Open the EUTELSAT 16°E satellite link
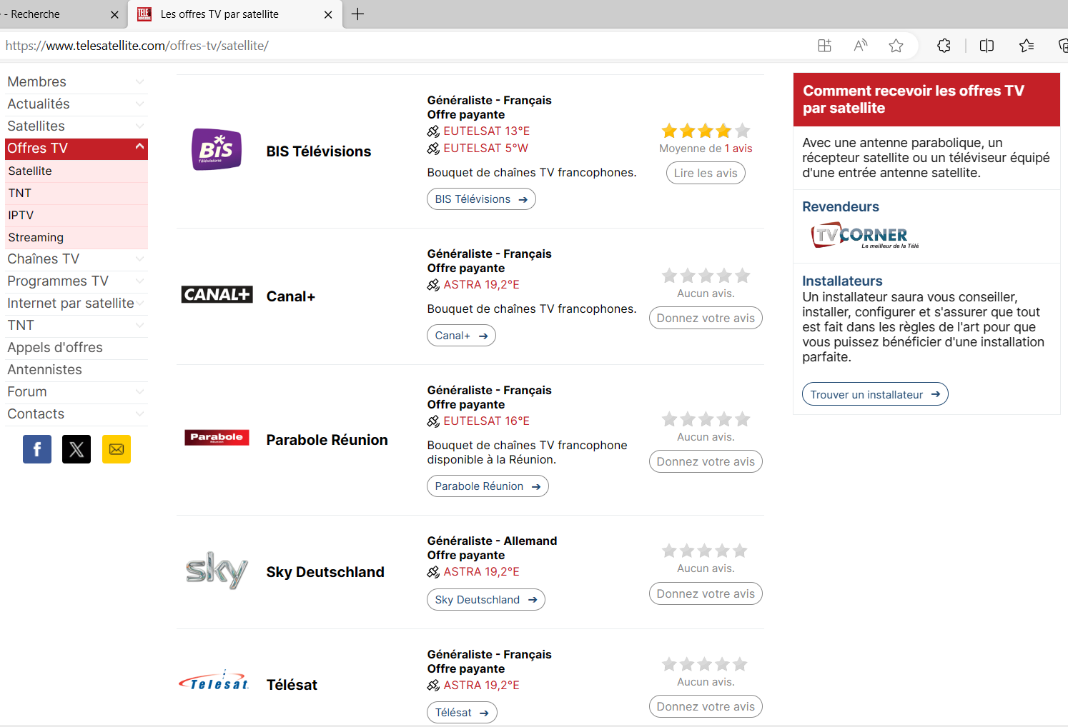Viewport: 1068px width, 727px height. click(487, 421)
